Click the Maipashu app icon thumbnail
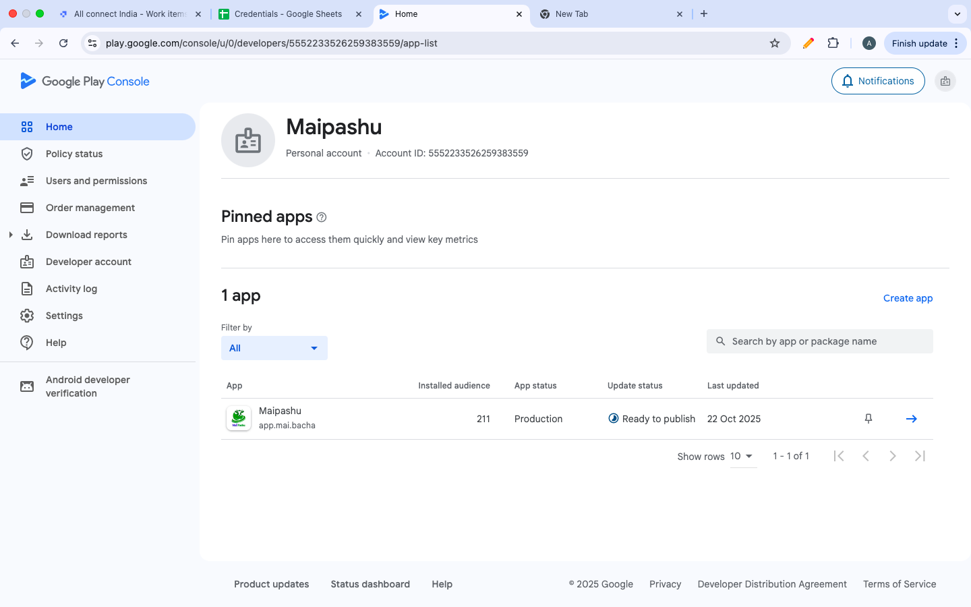The height and width of the screenshot is (607, 971). coord(239,418)
